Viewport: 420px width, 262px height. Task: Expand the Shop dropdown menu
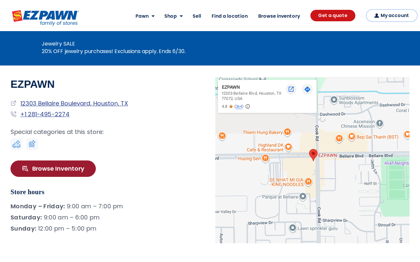pyautogui.click(x=174, y=16)
